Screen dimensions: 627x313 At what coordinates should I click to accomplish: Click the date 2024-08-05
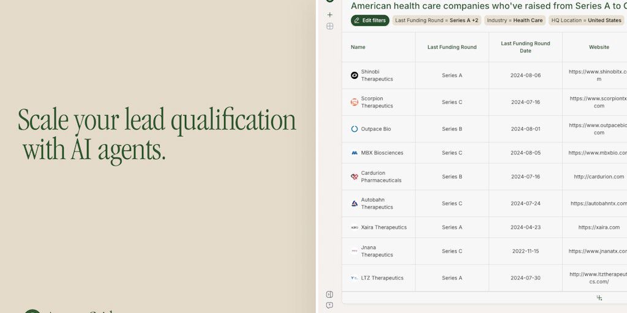pyautogui.click(x=525, y=153)
